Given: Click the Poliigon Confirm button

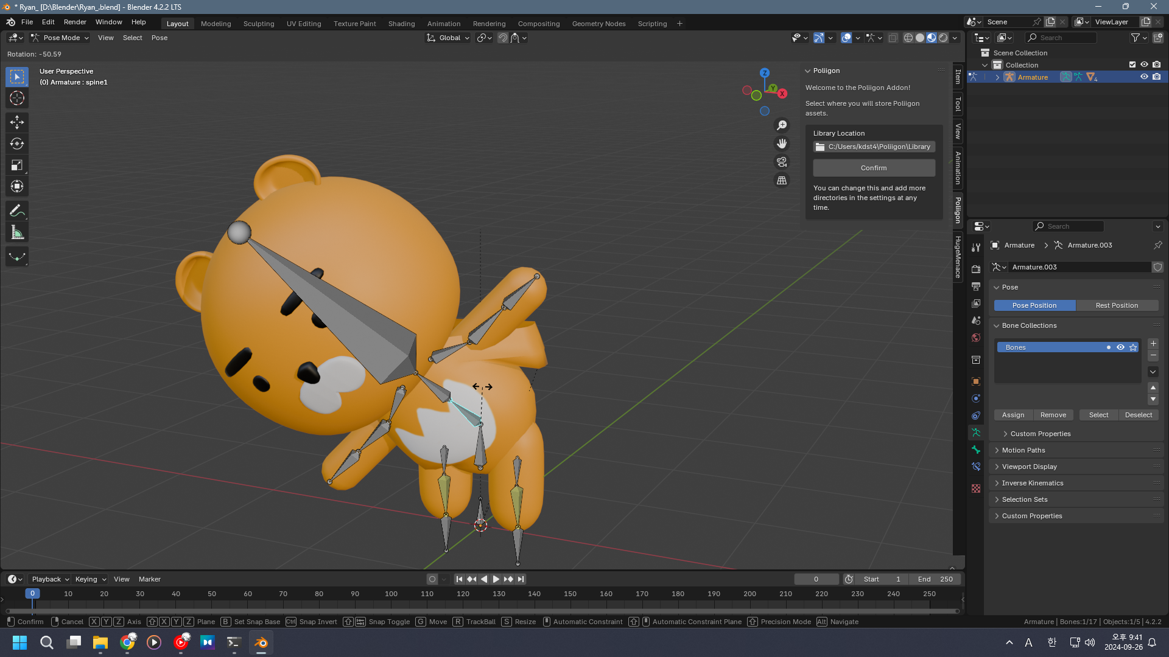Looking at the screenshot, I should [x=874, y=168].
